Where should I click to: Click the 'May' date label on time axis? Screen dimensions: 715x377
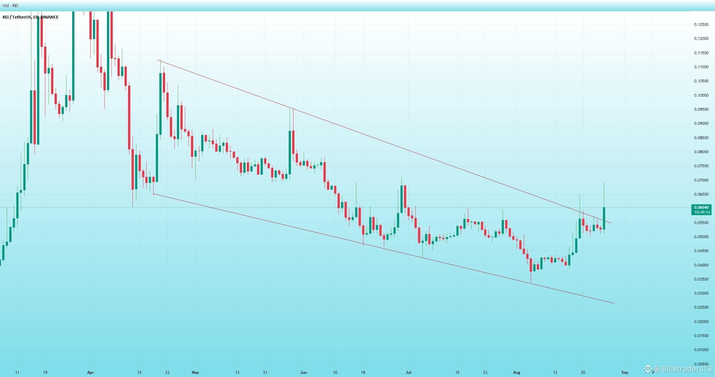(x=195, y=373)
